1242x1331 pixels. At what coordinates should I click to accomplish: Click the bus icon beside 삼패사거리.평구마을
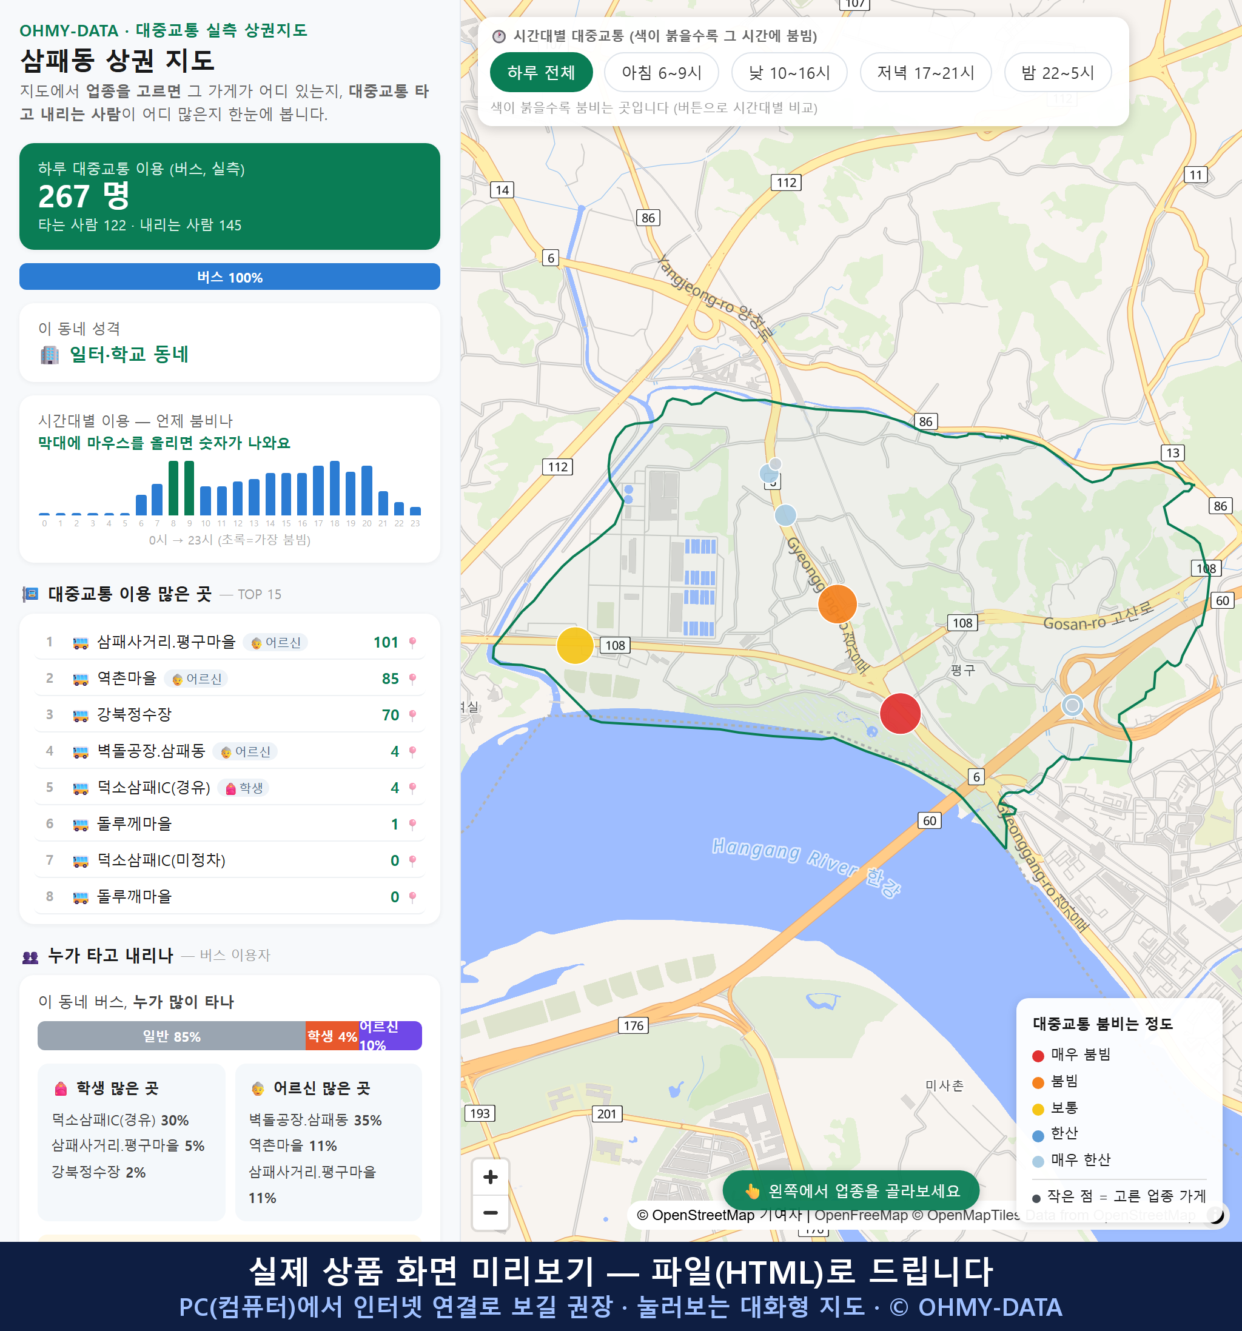[80, 643]
